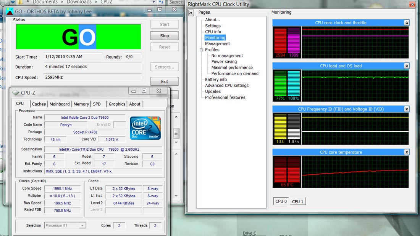Click the Bus Speed value '199.5 MHz'
Image resolution: width=420 pixels, height=236 pixels.
[62, 203]
